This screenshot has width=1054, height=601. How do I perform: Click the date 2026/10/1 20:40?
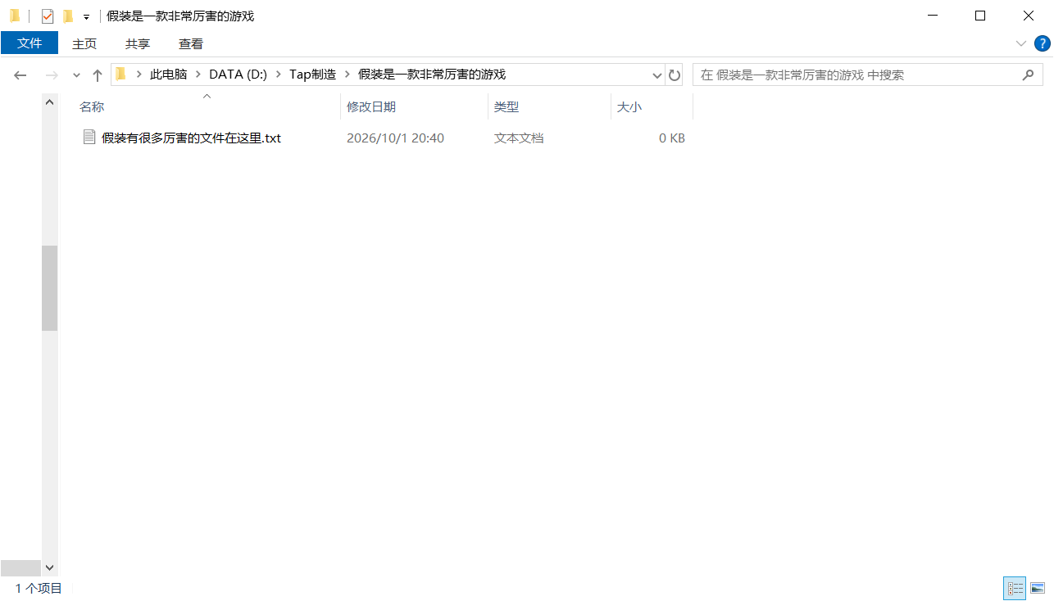click(395, 138)
